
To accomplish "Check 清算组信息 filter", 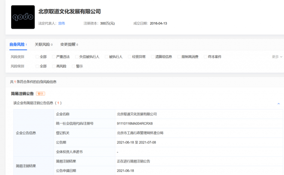I will click(x=153, y=57).
